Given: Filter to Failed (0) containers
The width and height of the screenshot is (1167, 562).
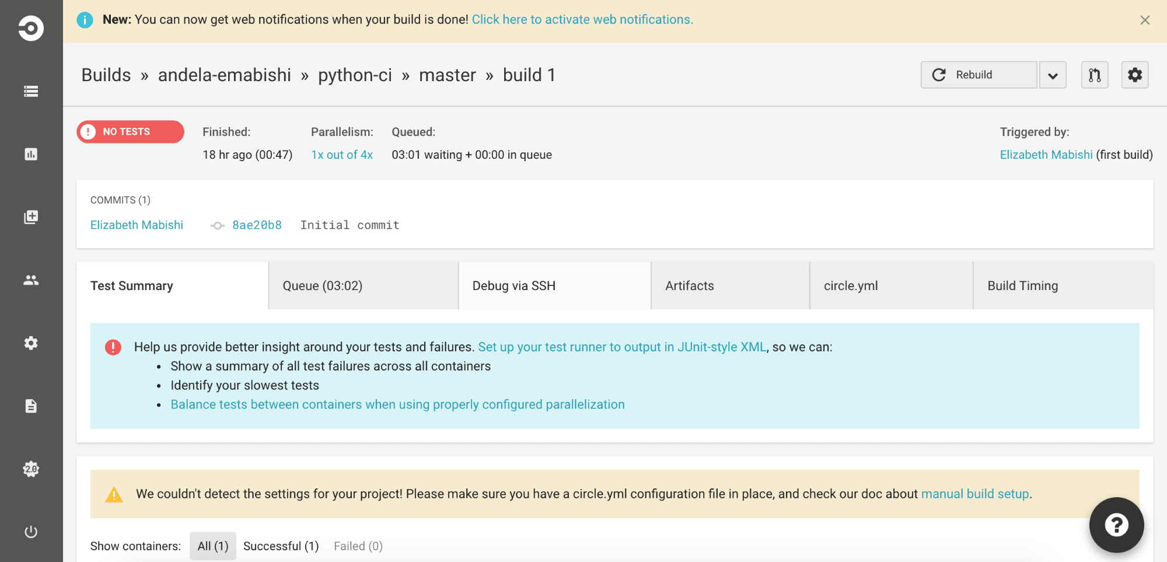Looking at the screenshot, I should point(358,546).
